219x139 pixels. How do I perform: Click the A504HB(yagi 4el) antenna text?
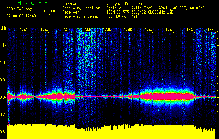[x=123, y=16]
